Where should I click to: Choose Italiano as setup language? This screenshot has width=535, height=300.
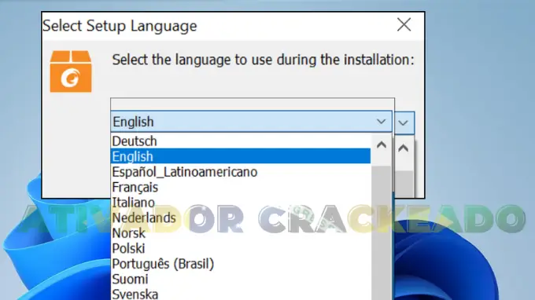point(241,203)
